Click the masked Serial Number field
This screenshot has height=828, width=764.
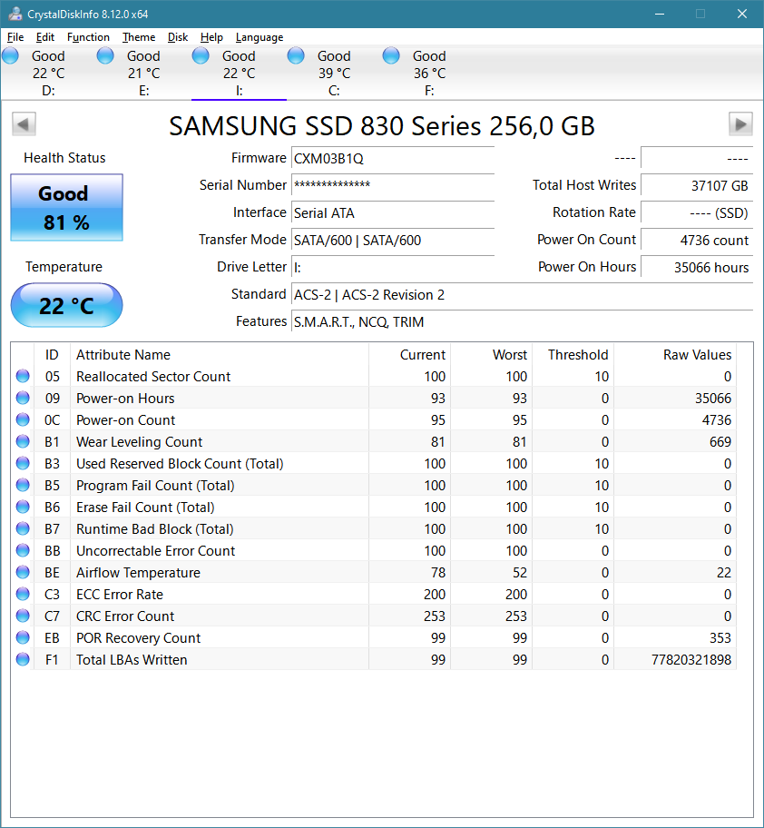[393, 185]
